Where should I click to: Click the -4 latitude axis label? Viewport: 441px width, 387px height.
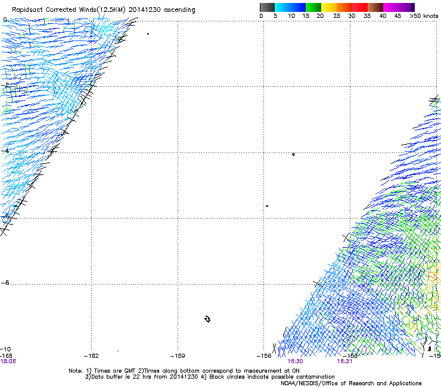[5, 151]
